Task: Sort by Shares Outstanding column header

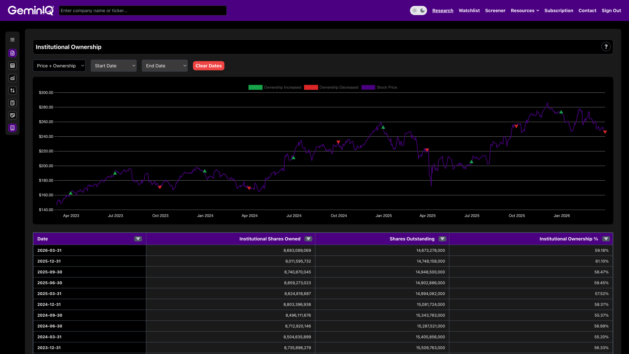Action: click(x=412, y=239)
